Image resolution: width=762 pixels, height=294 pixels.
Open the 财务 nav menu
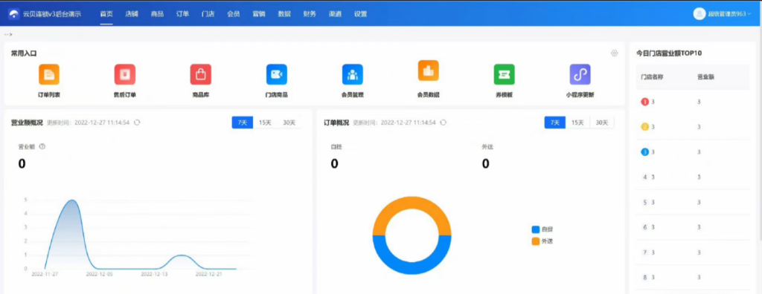pos(310,14)
